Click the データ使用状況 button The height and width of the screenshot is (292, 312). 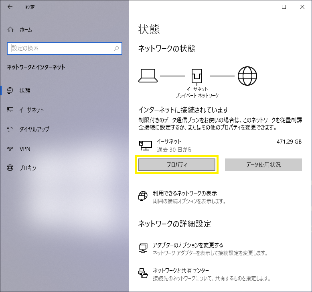coord(263,165)
